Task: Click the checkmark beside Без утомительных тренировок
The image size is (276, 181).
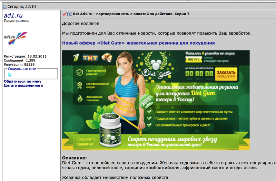Action: (x=149, y=125)
